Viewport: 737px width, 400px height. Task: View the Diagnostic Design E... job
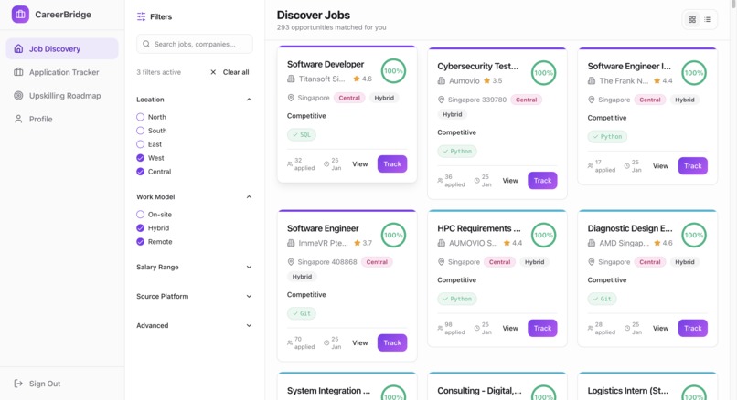660,329
